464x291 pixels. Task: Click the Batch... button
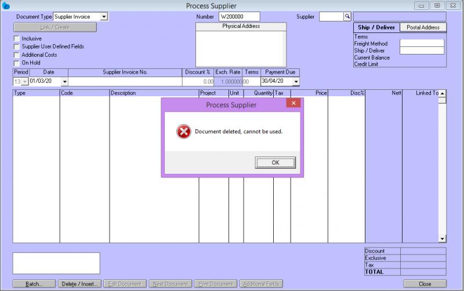(35, 284)
